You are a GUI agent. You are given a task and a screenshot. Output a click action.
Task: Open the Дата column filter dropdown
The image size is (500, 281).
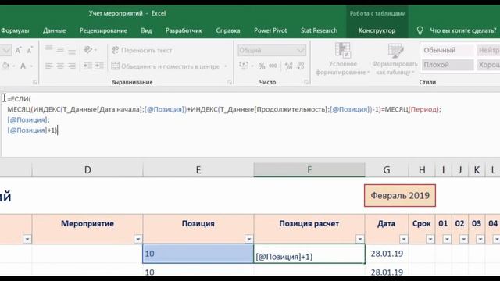(404, 239)
